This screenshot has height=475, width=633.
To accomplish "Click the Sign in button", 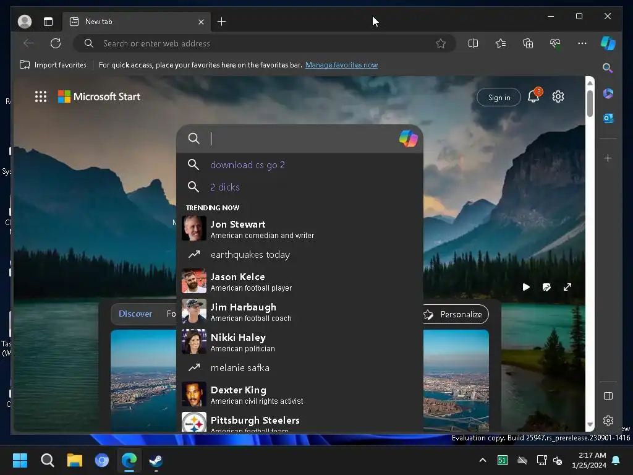I will tap(499, 97).
